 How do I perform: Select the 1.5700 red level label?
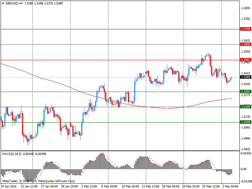coord(245,29)
